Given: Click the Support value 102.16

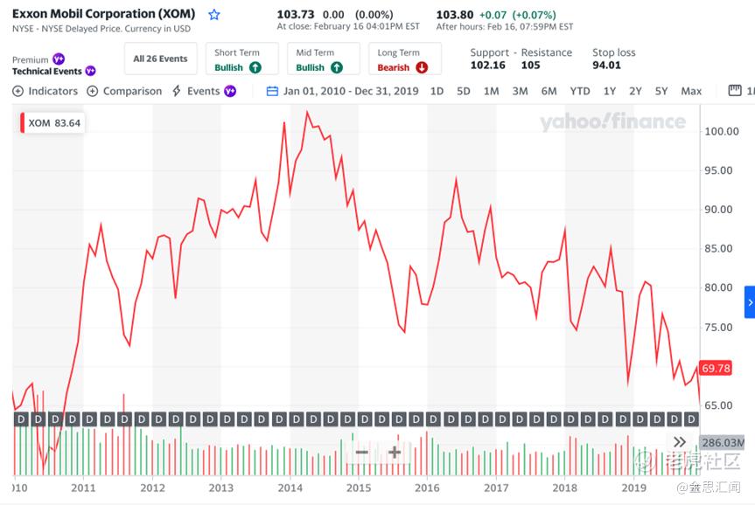Looking at the screenshot, I should 488,66.
